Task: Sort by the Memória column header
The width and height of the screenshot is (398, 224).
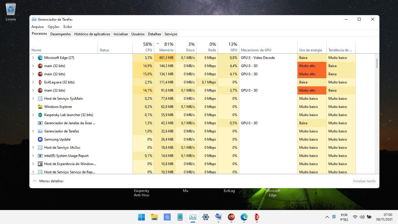Action: [x=165, y=47]
